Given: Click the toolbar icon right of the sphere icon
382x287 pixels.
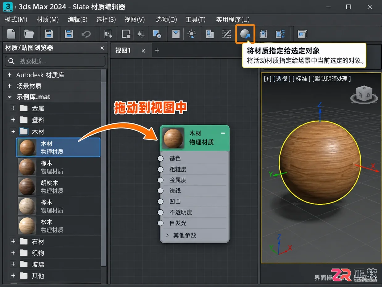Looking at the screenshot, I should pos(263,34).
